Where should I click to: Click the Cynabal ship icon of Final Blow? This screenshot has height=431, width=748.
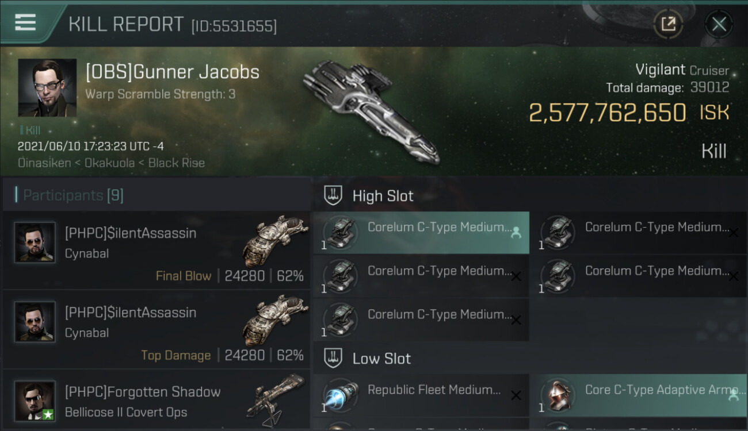276,240
